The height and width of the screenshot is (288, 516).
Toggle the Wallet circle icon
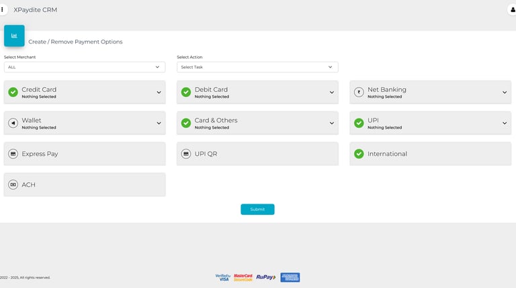click(x=13, y=123)
